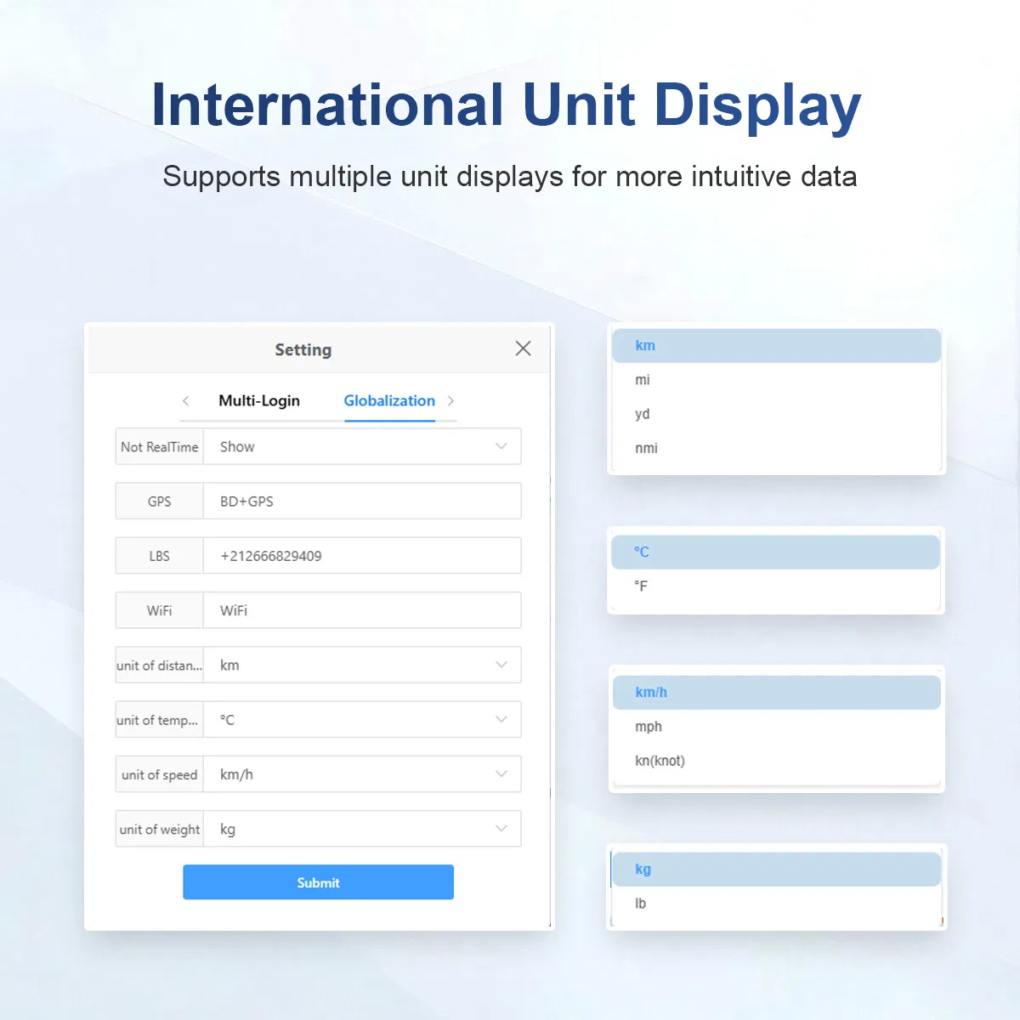Click the LBS field with phone number
1020x1020 pixels.
362,556
